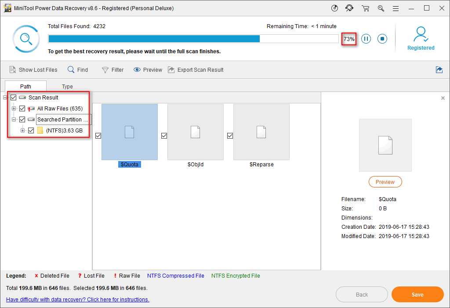Click the Lost File legend entry

[x=91, y=275]
